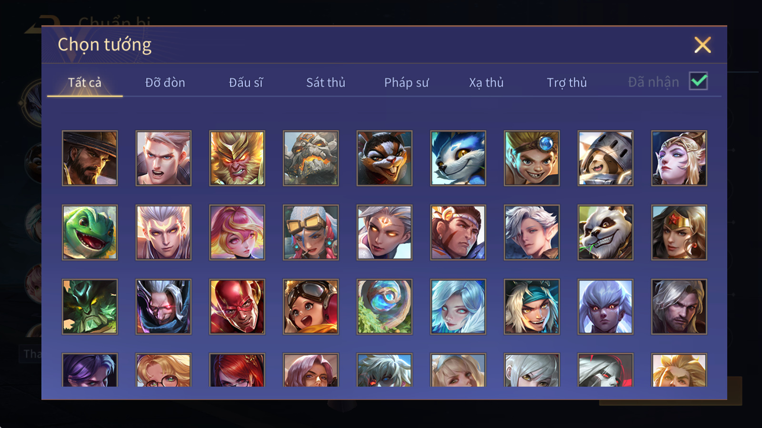Image resolution: width=762 pixels, height=428 pixels.
Task: Choose the panda hero chewing bamboo
Action: (x=605, y=233)
